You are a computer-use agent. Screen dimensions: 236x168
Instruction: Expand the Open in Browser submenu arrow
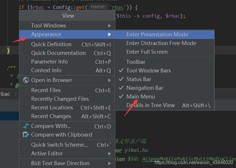(110, 80)
